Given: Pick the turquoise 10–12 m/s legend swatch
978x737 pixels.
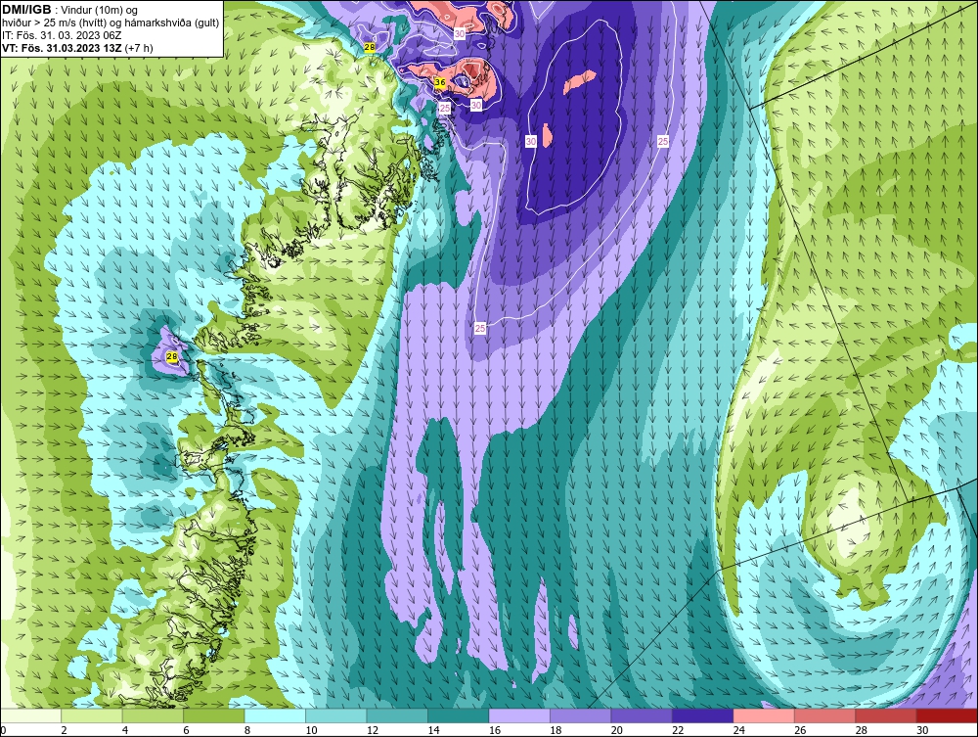Looking at the screenshot, I should coord(336,715).
